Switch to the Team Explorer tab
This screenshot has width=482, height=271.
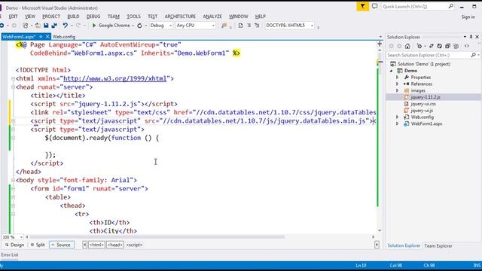pyautogui.click(x=438, y=246)
